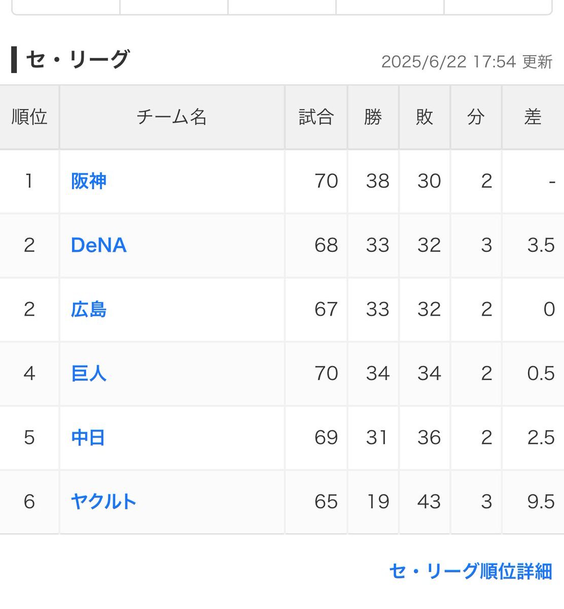The width and height of the screenshot is (564, 609).
Task: Open the 巨人 team link
Action: 89,374
